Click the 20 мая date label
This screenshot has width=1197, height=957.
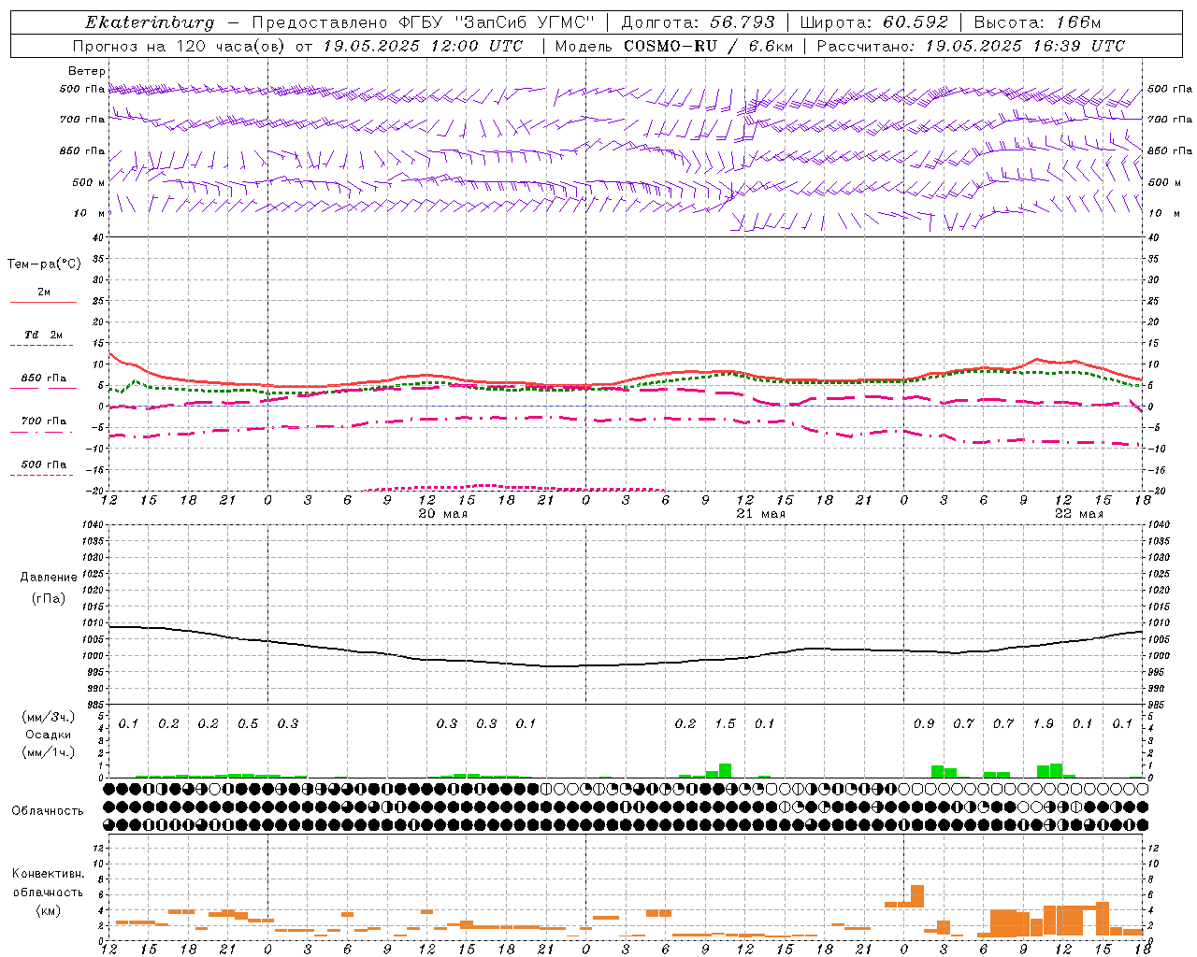[x=442, y=514]
